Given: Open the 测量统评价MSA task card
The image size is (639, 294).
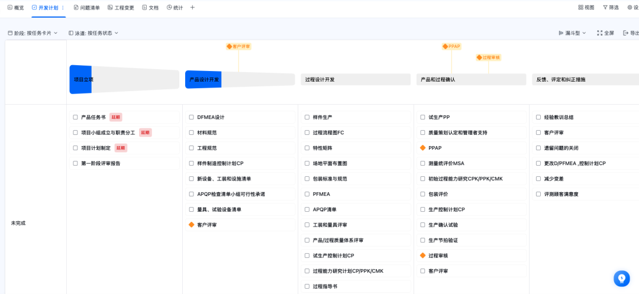Looking at the screenshot, I should pyautogui.click(x=446, y=163).
